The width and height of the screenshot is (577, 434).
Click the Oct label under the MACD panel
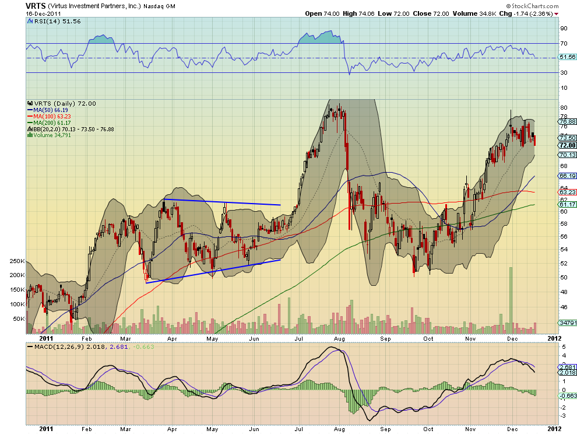pyautogui.click(x=428, y=429)
